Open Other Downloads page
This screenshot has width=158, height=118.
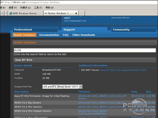pos(84,35)
